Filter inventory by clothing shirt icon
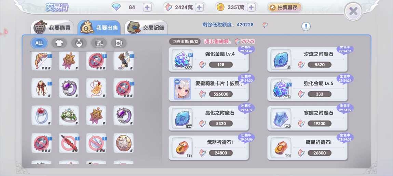 tap(59, 43)
